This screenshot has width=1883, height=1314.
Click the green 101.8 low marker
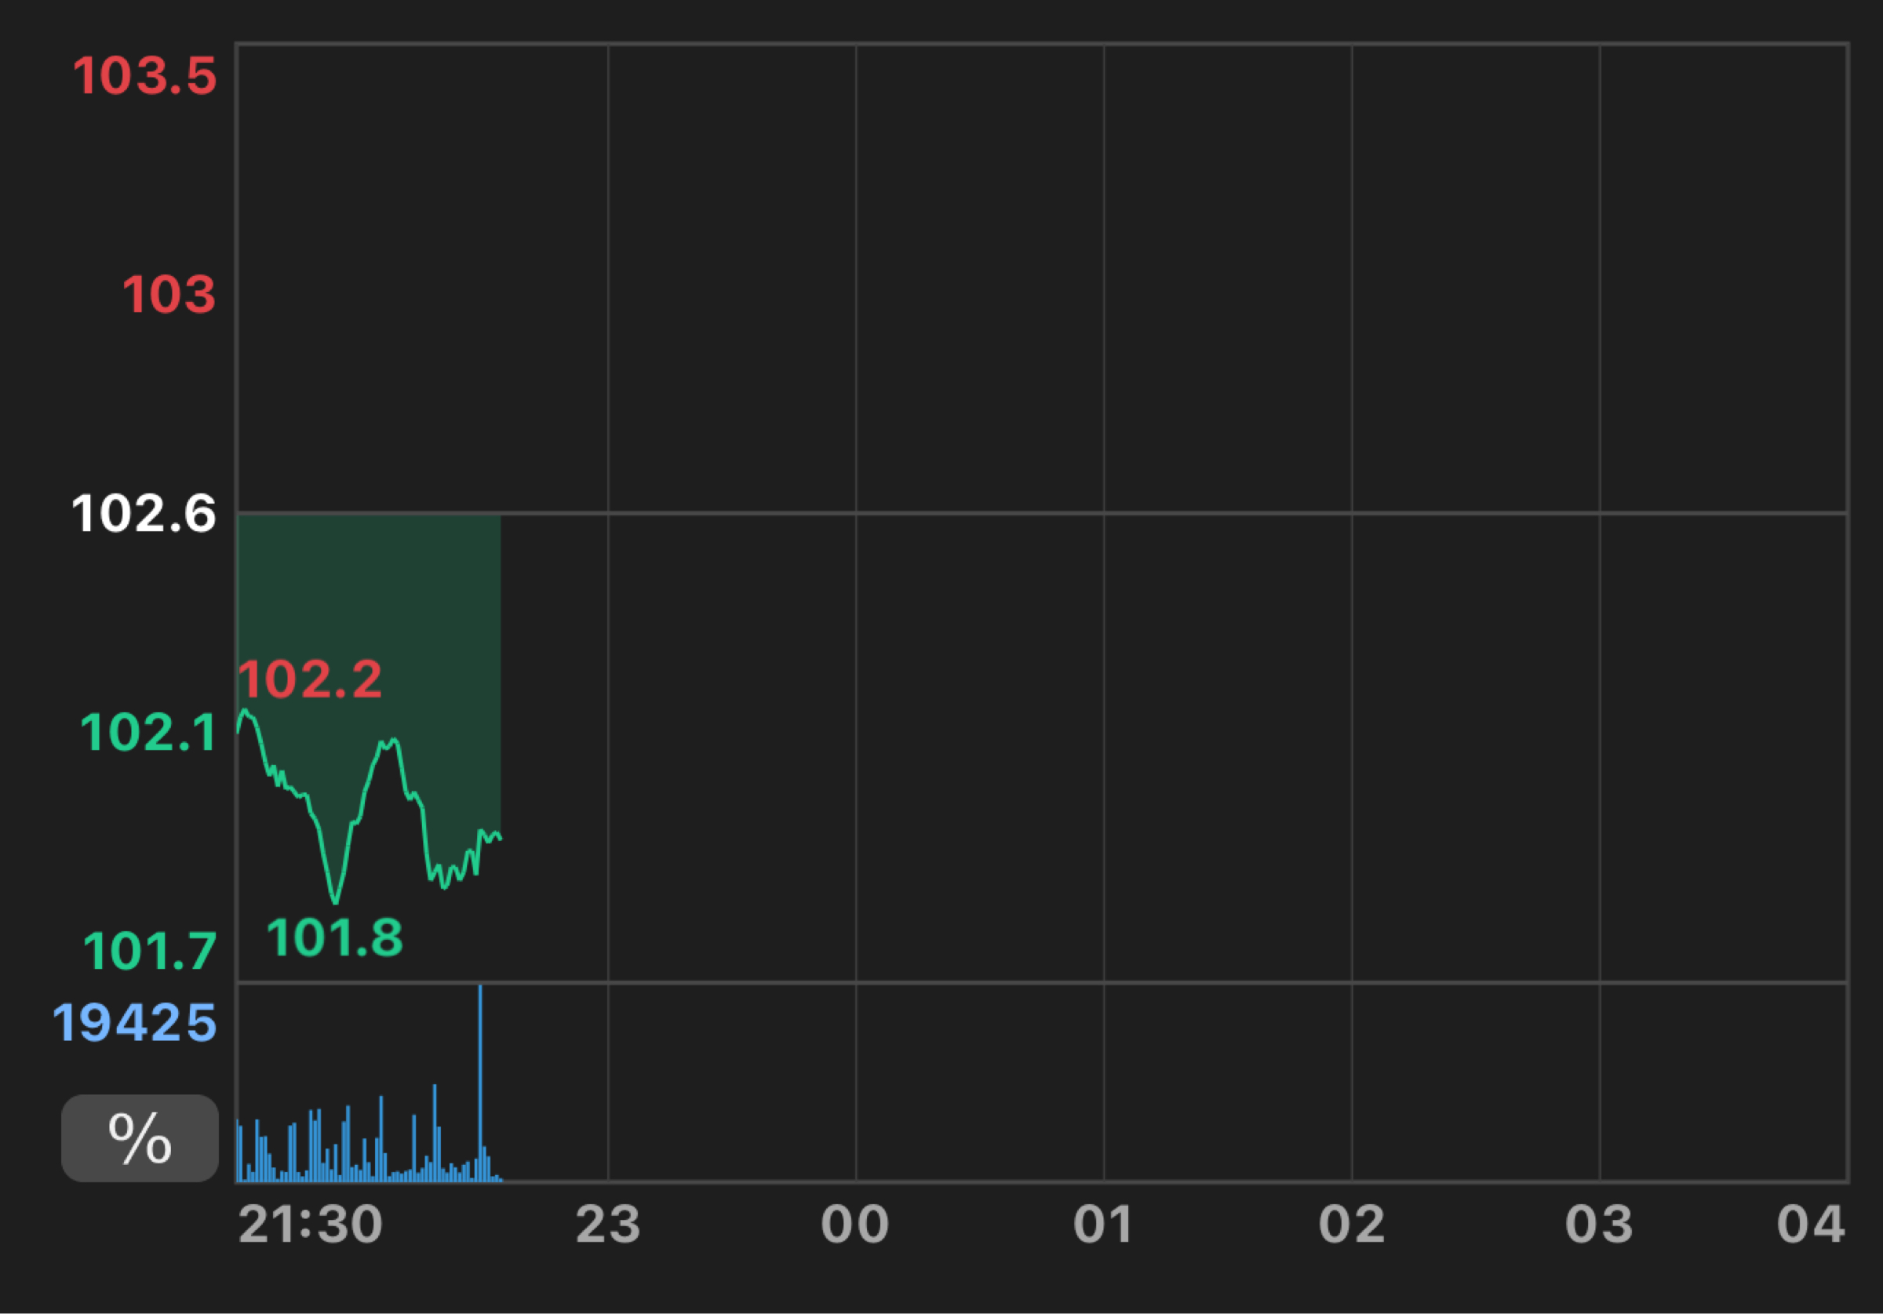[x=334, y=937]
